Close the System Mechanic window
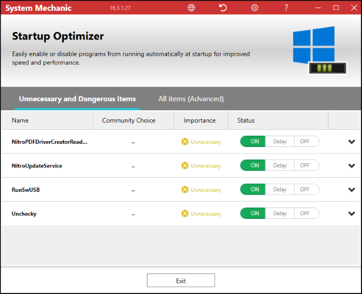362x294 pixels. pyautogui.click(x=354, y=8)
